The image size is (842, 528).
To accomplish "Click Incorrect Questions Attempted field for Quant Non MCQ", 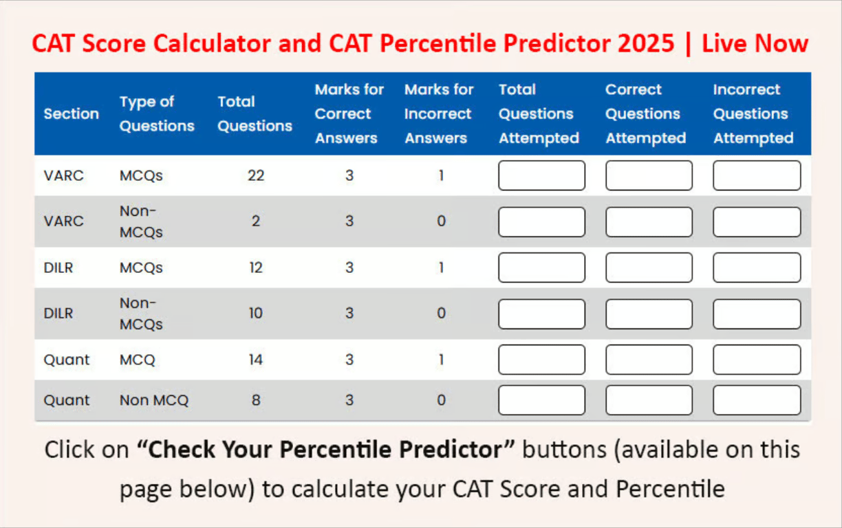I will click(x=757, y=400).
